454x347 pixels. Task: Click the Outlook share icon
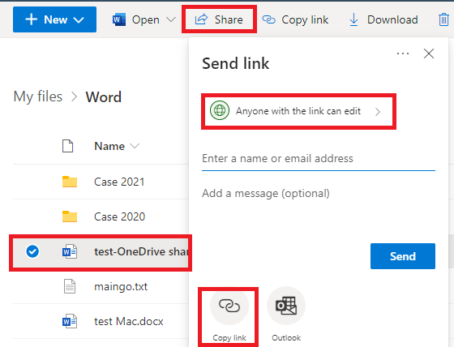[x=286, y=306]
